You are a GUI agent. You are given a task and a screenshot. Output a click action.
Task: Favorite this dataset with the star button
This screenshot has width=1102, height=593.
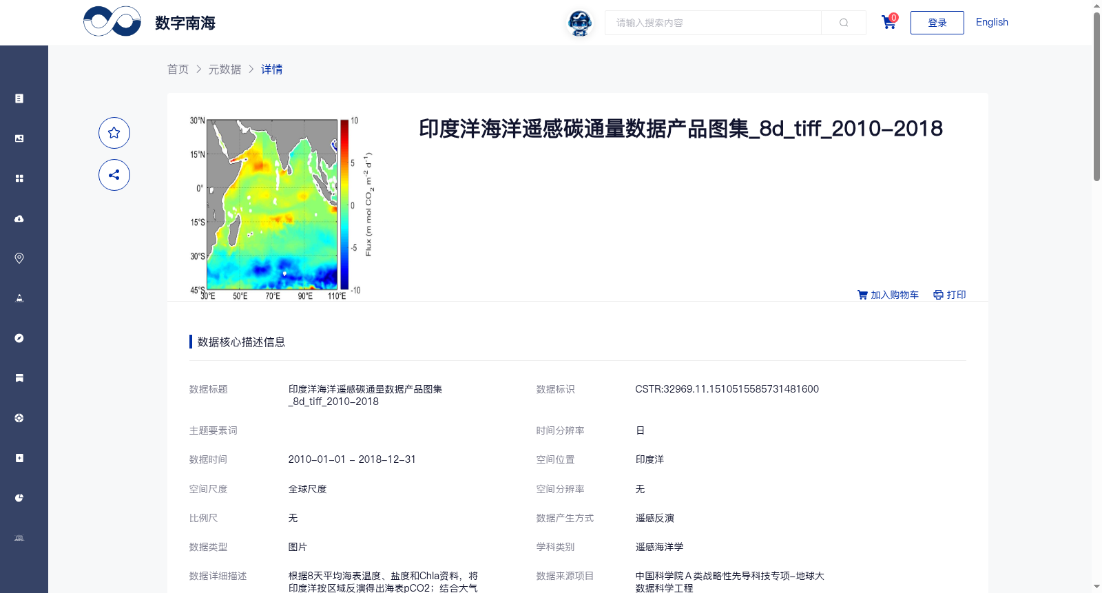click(114, 133)
